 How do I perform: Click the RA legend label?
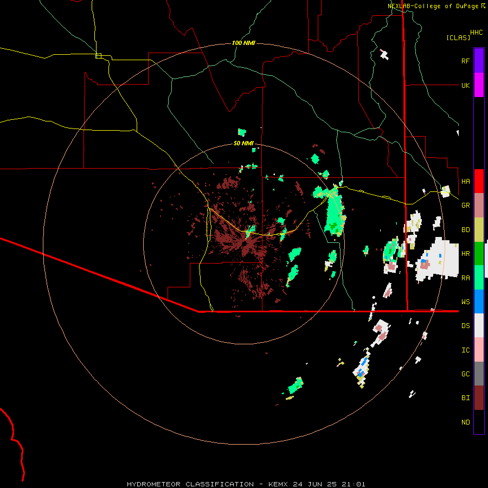[x=465, y=278]
